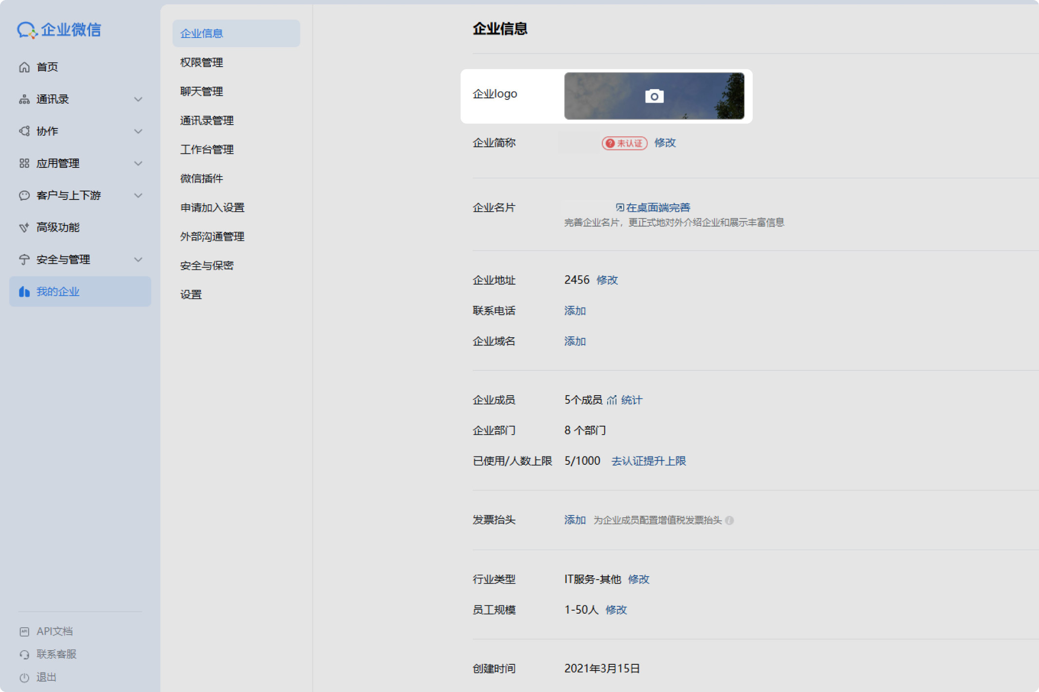Click the 我的企业 building icon
Screen dimensions: 1039x692
(x=24, y=291)
